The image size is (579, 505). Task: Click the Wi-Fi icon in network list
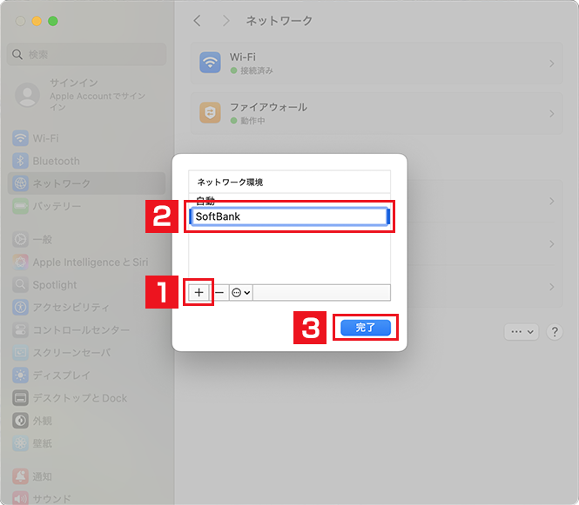[x=210, y=63]
